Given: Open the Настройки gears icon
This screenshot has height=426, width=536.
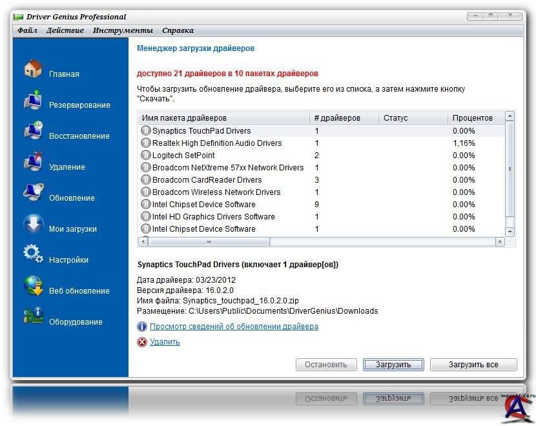Looking at the screenshot, I should [33, 254].
